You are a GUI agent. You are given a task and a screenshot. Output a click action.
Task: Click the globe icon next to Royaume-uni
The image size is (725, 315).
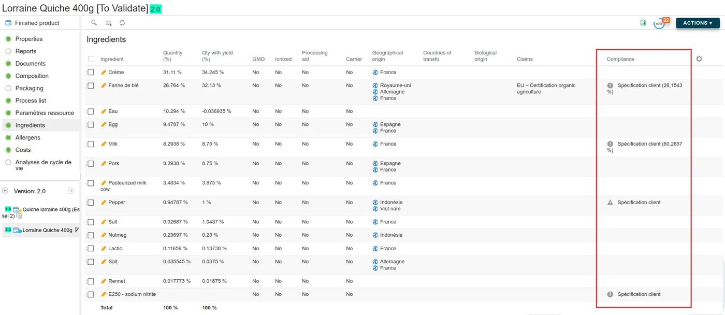375,85
